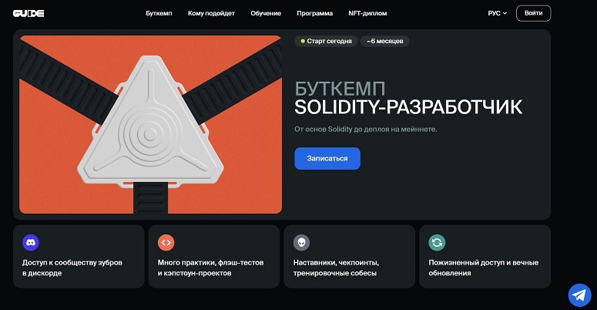
Task: Click the GUIDE logo in header
Action: coord(29,13)
